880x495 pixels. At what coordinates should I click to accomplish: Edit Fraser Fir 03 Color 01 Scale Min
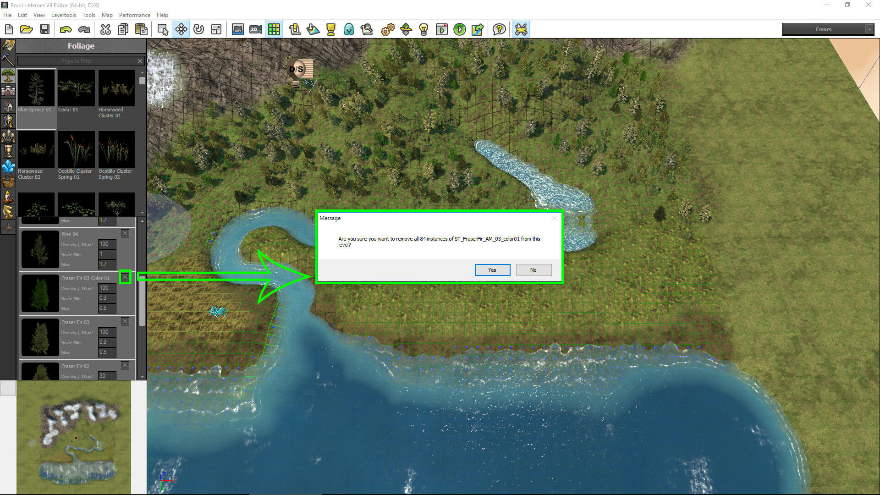107,298
